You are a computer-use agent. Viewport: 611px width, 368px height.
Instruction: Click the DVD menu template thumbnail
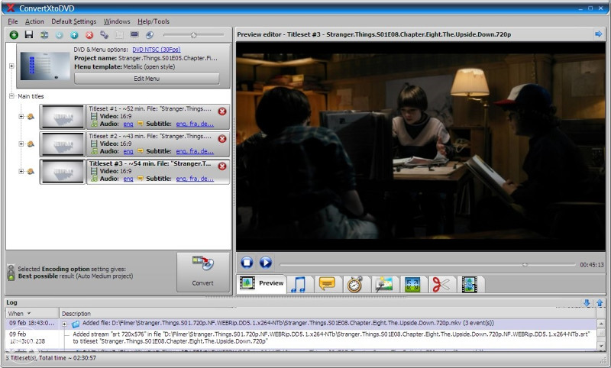[45, 66]
